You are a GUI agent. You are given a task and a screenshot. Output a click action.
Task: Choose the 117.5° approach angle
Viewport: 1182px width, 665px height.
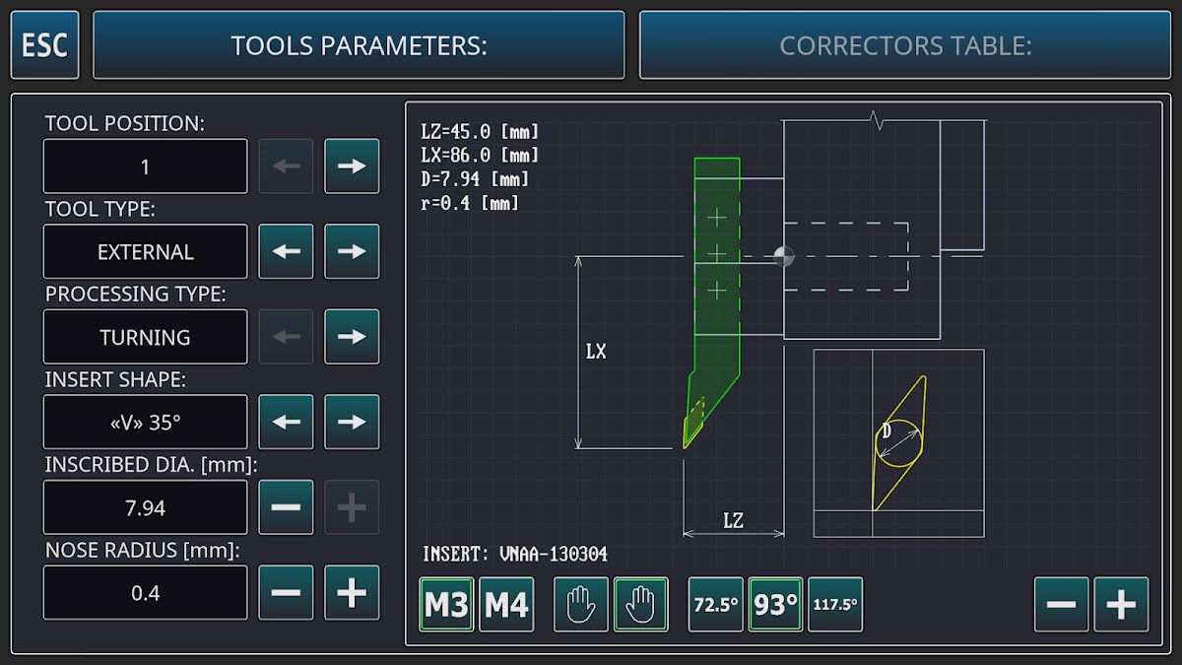coord(835,605)
